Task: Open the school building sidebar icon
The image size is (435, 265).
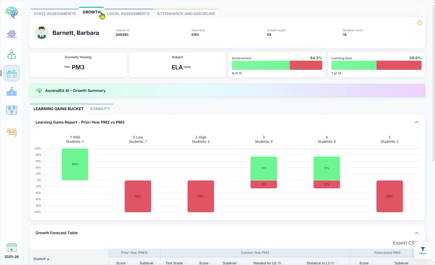Action: pyautogui.click(x=12, y=91)
